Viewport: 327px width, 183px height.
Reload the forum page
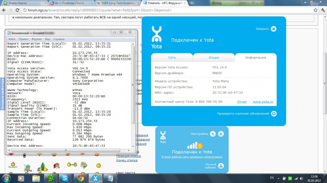tap(18, 10)
